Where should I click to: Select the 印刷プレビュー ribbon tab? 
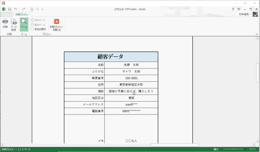(x=22, y=14)
